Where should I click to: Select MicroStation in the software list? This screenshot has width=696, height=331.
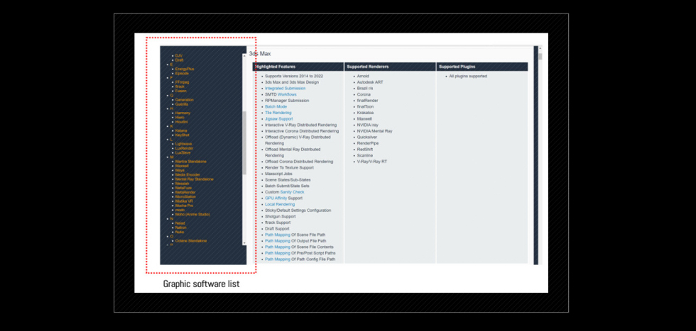[x=185, y=197]
